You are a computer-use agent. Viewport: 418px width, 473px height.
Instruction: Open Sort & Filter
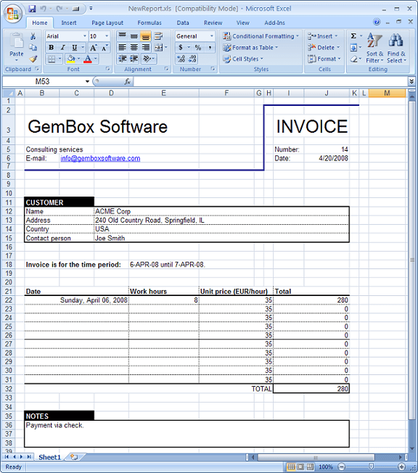click(x=374, y=49)
